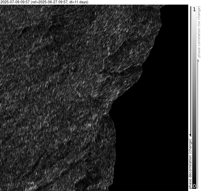201x191 pixels.
Task: Click the 'phase decorrelation (change)' label
Action: (x=190, y=164)
